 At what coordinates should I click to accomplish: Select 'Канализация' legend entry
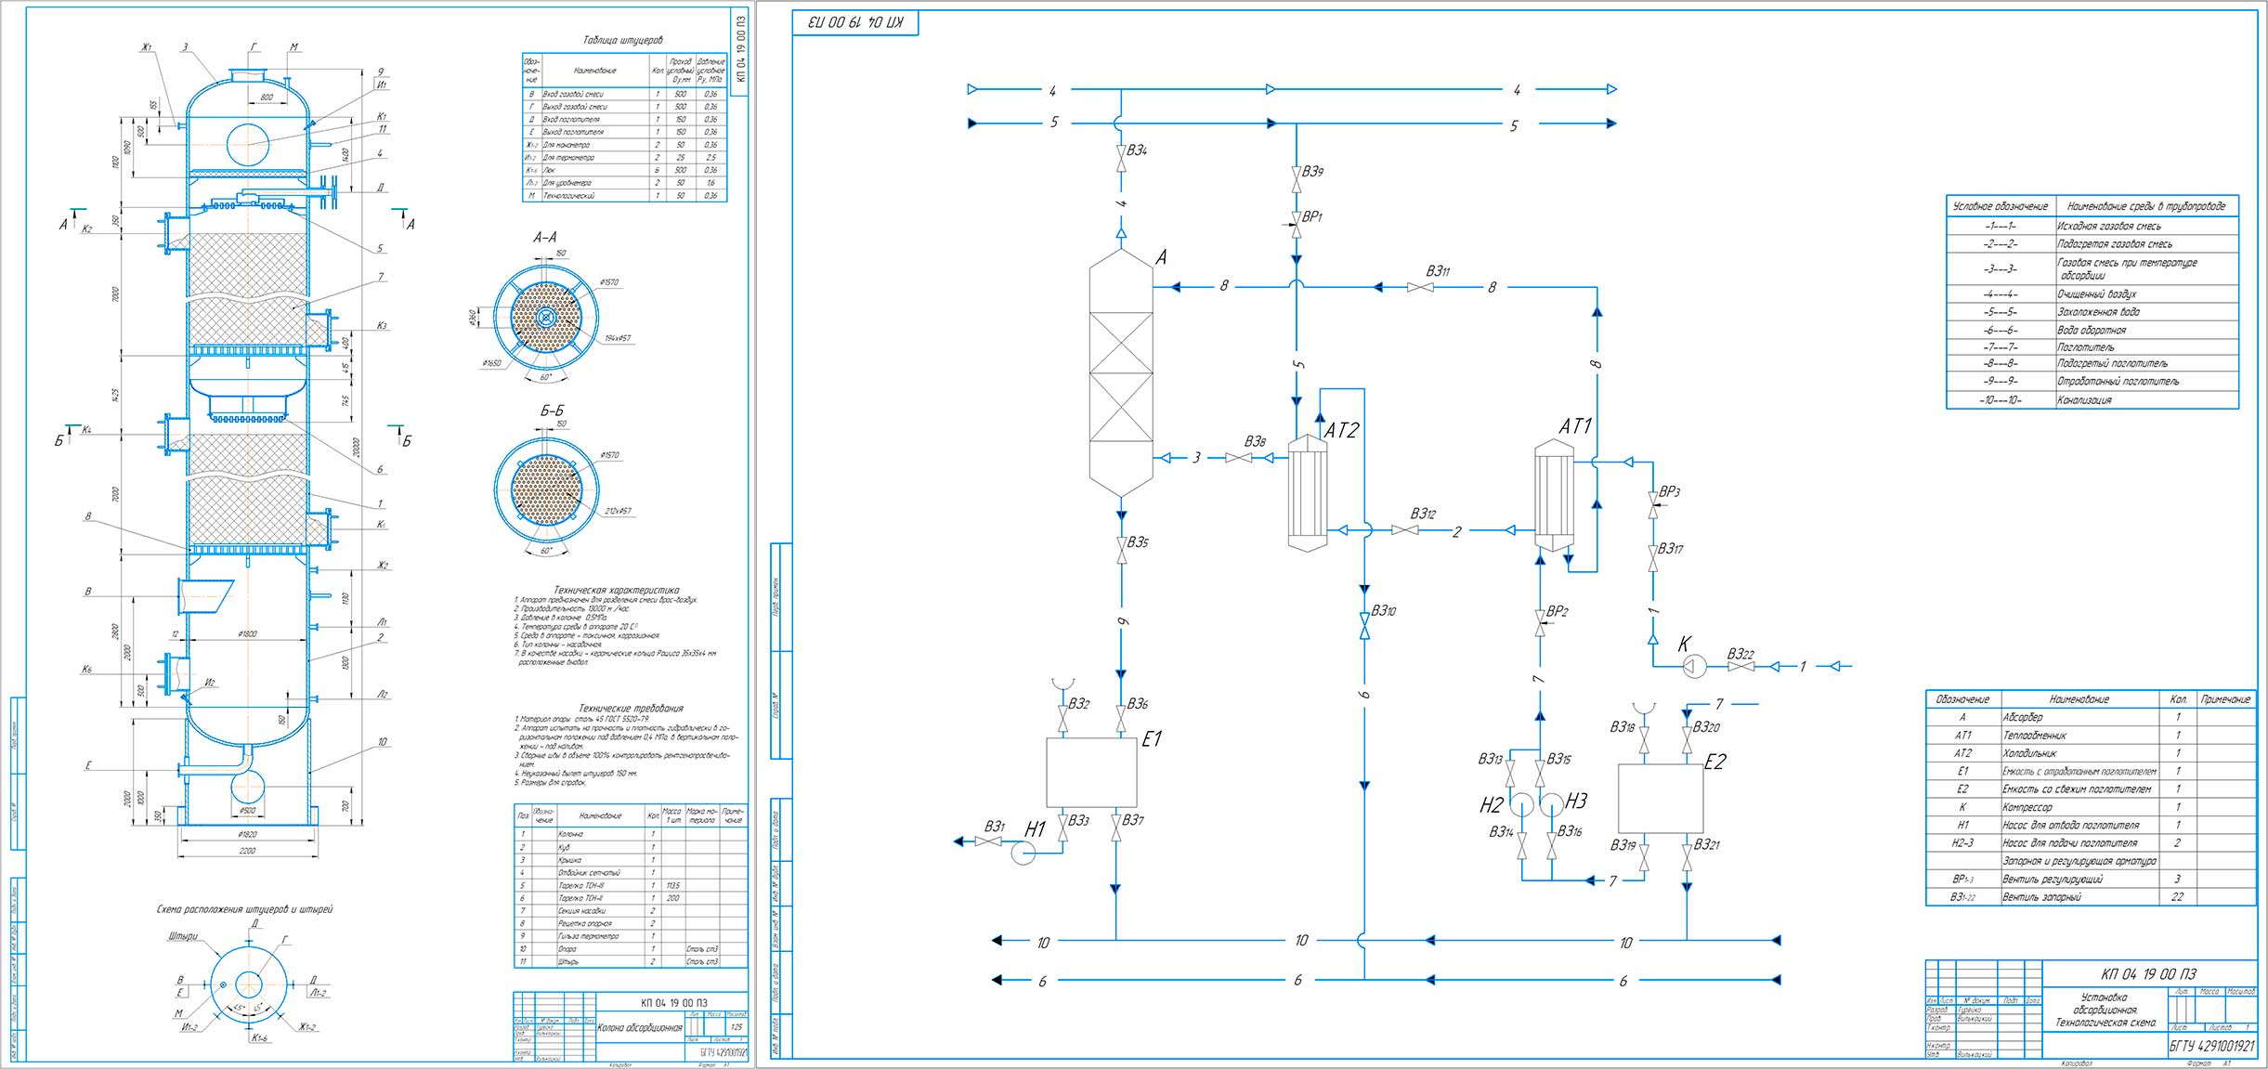click(2084, 399)
